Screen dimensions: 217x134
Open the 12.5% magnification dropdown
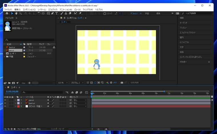click(63, 83)
